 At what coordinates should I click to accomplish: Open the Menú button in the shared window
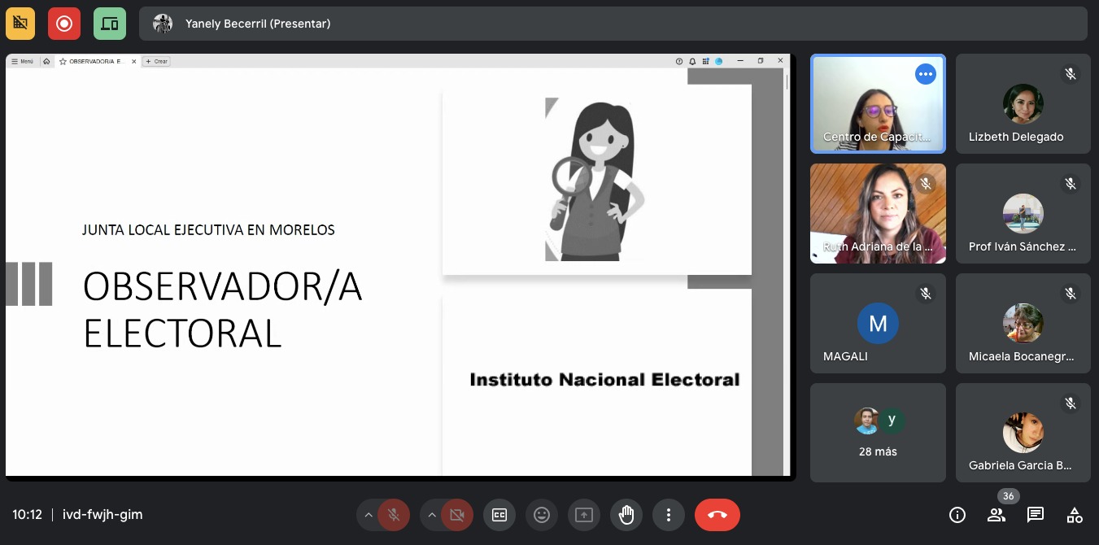pos(23,61)
